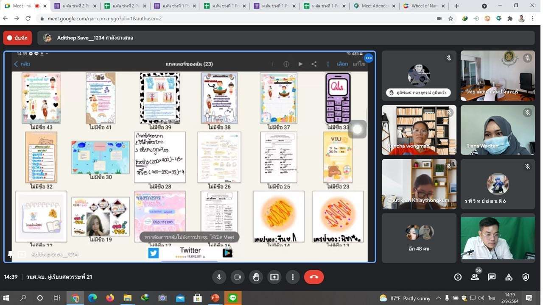Toggle the camera on or off

point(238,277)
